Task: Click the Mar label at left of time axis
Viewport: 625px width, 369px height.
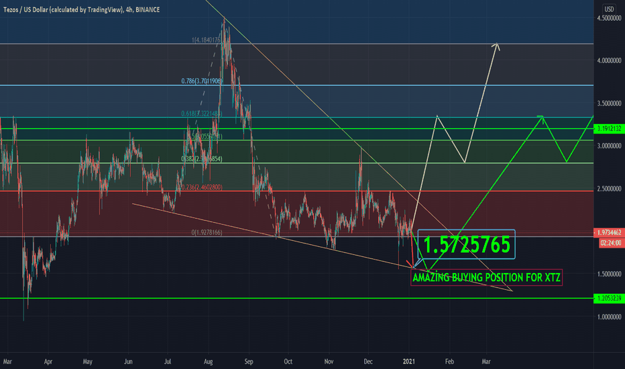Action: [7, 362]
